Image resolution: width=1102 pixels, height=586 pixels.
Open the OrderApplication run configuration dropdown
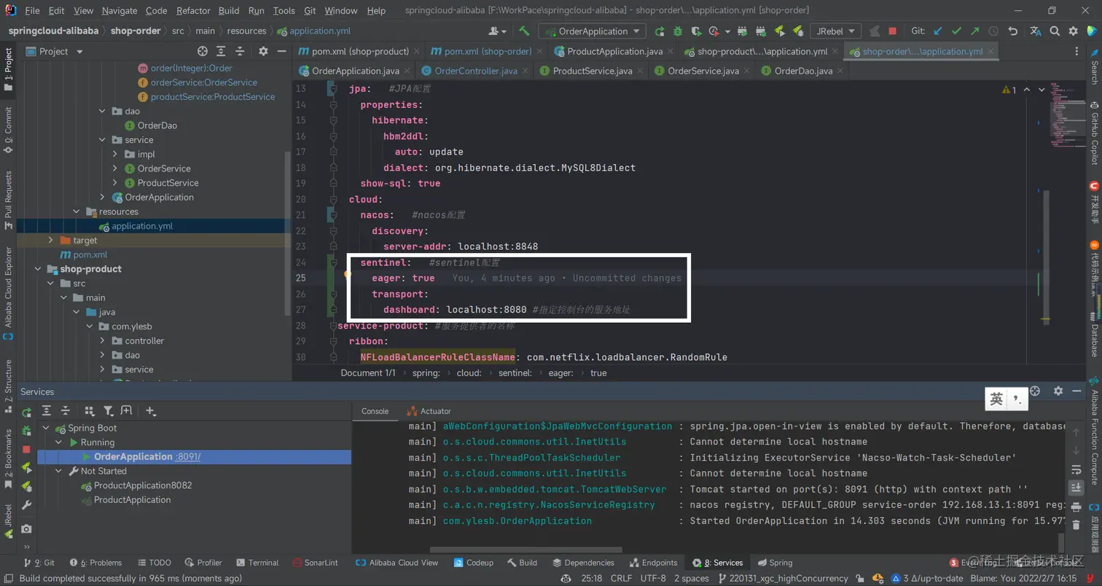(592, 31)
